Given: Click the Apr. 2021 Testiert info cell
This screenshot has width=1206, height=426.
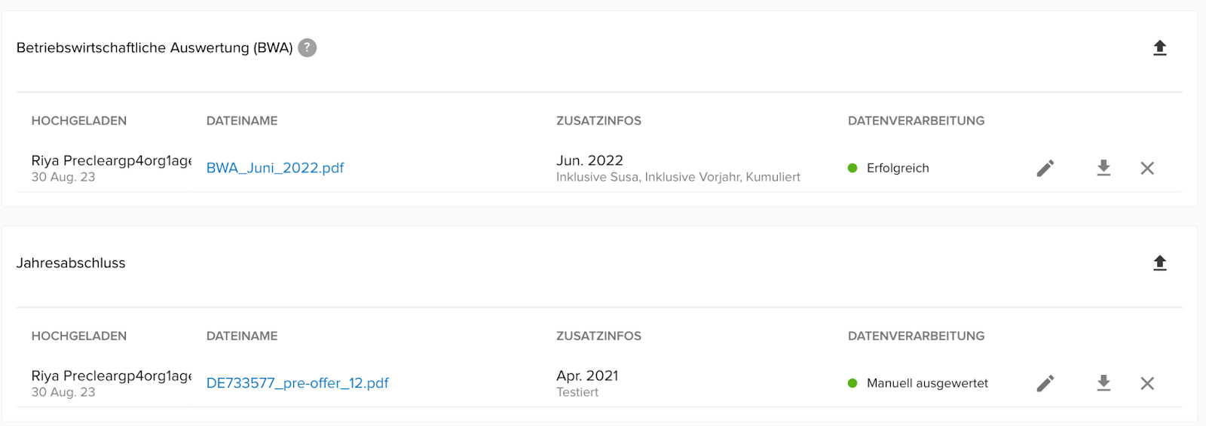Looking at the screenshot, I should pyautogui.click(x=587, y=383).
